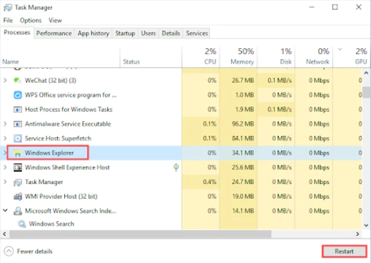Sort by the CPU column header
371x263 pixels.
201,57
